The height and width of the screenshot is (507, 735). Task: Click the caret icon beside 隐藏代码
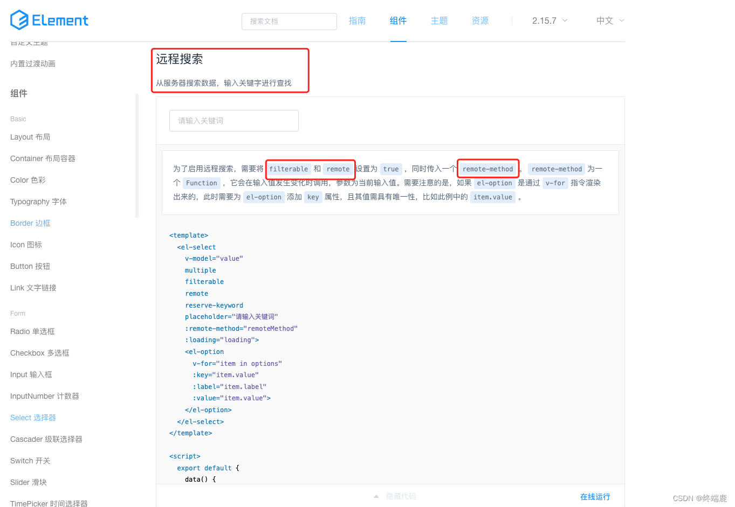pyautogui.click(x=376, y=496)
